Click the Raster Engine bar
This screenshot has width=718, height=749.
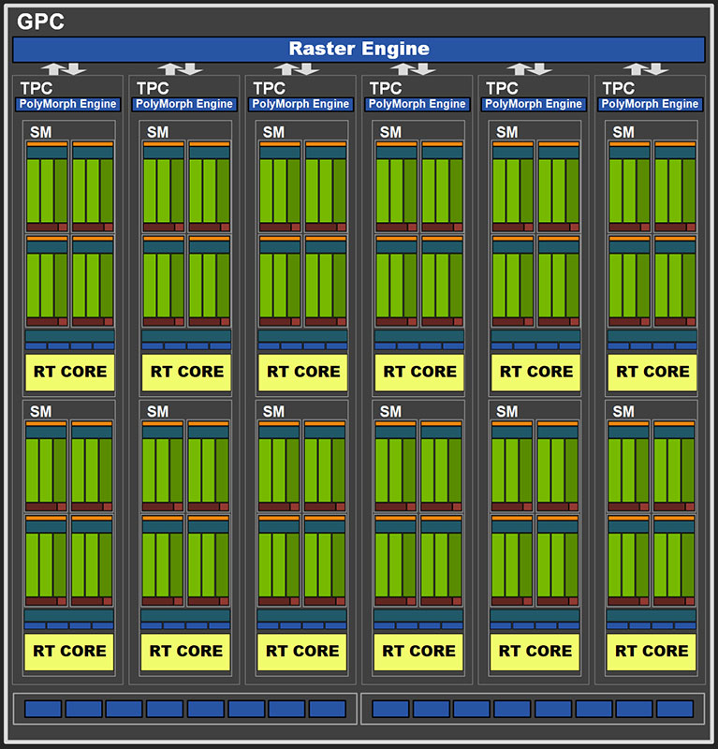tap(359, 50)
